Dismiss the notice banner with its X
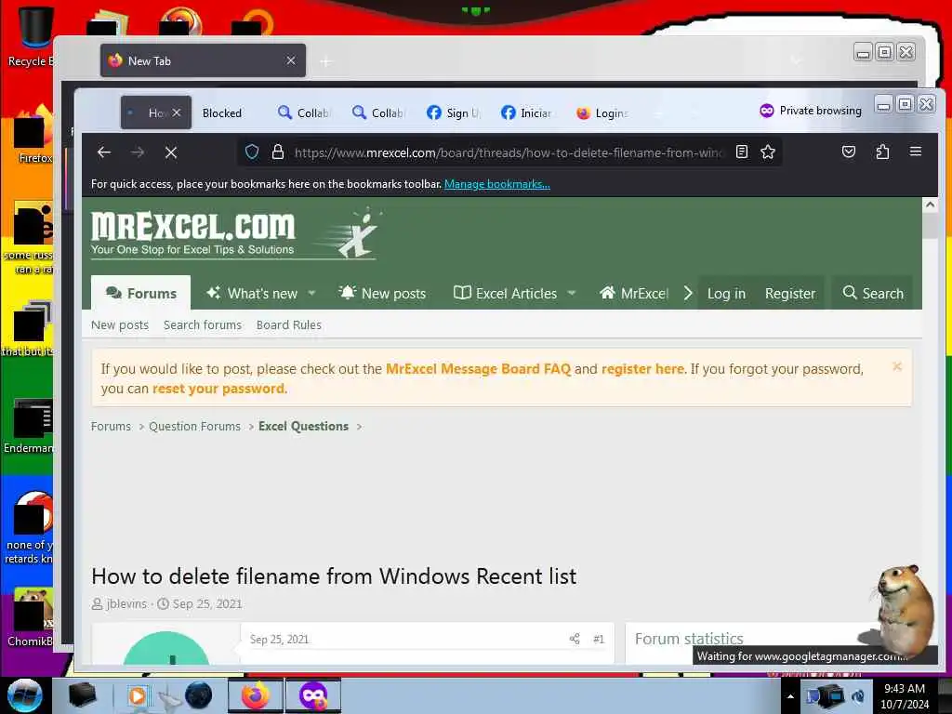Image resolution: width=952 pixels, height=714 pixels. pos(897,366)
